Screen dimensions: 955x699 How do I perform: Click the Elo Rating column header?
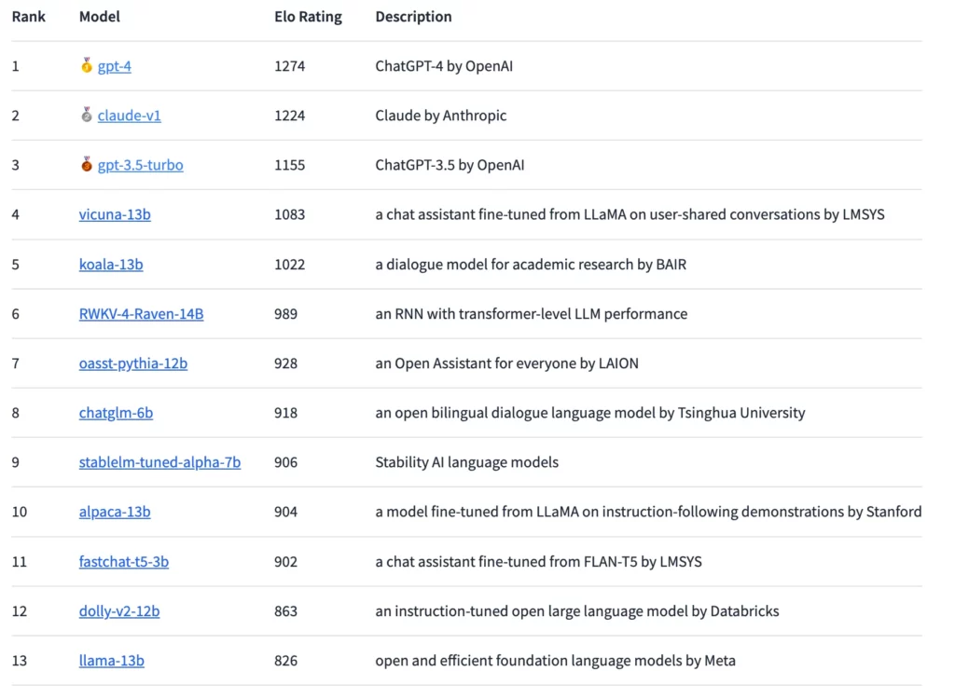[x=308, y=17]
